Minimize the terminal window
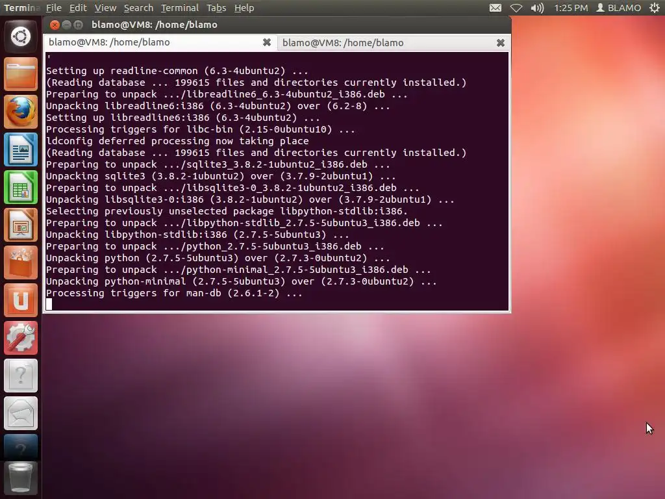Viewport: 665px width, 499px height. pos(67,25)
